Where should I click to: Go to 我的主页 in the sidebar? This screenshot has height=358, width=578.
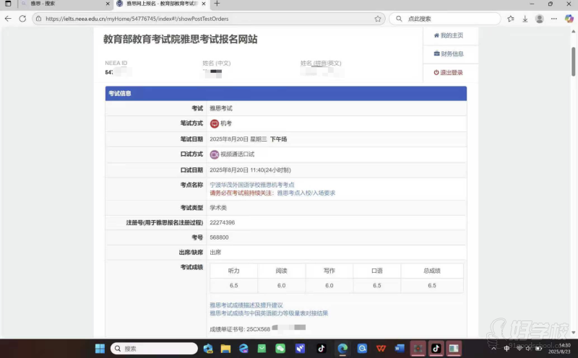[448, 35]
